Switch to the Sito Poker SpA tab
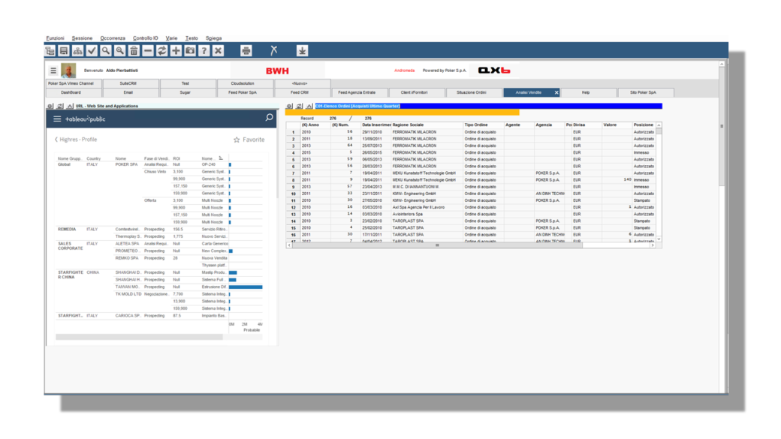The height and width of the screenshot is (439, 781). [x=646, y=92]
